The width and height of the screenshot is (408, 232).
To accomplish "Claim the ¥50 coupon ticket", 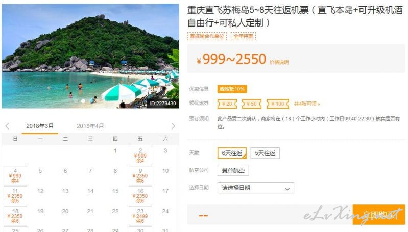I will point(252,104).
